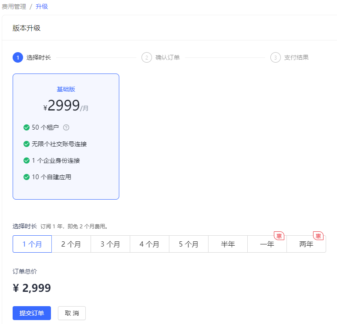Select the 基础版 plan card
This screenshot has width=337, height=324.
click(66, 136)
